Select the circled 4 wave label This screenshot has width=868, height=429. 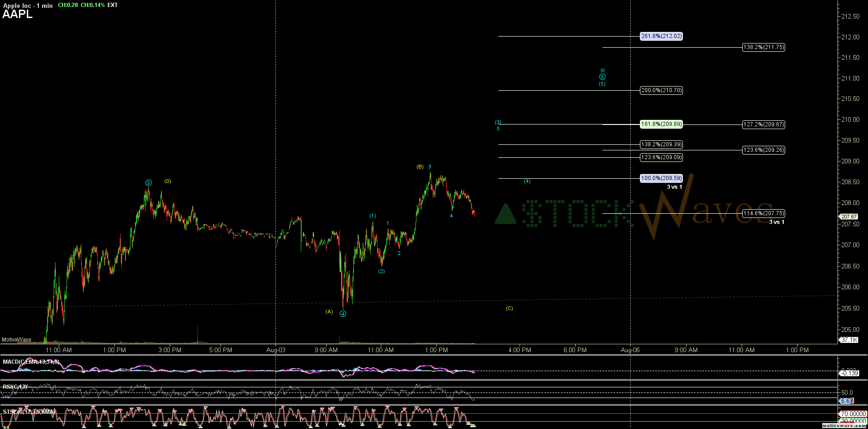(343, 314)
